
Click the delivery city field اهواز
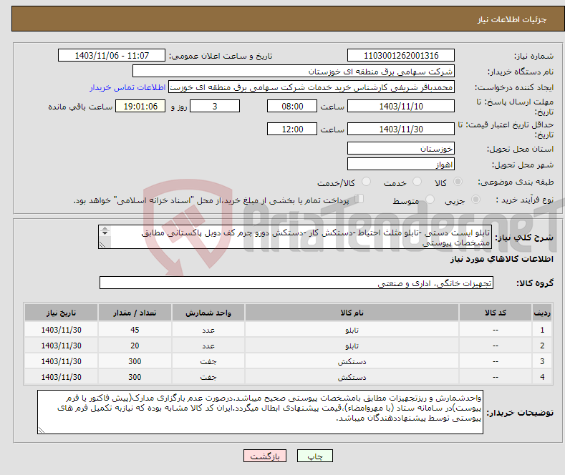click(x=401, y=164)
